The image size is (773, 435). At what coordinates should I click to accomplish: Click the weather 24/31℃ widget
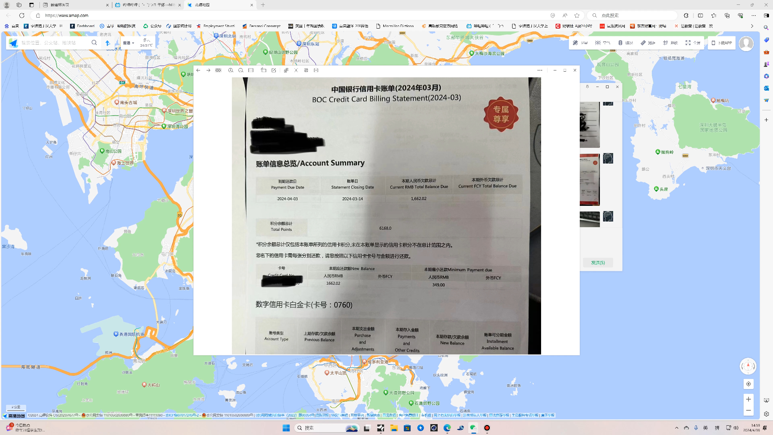click(x=146, y=43)
